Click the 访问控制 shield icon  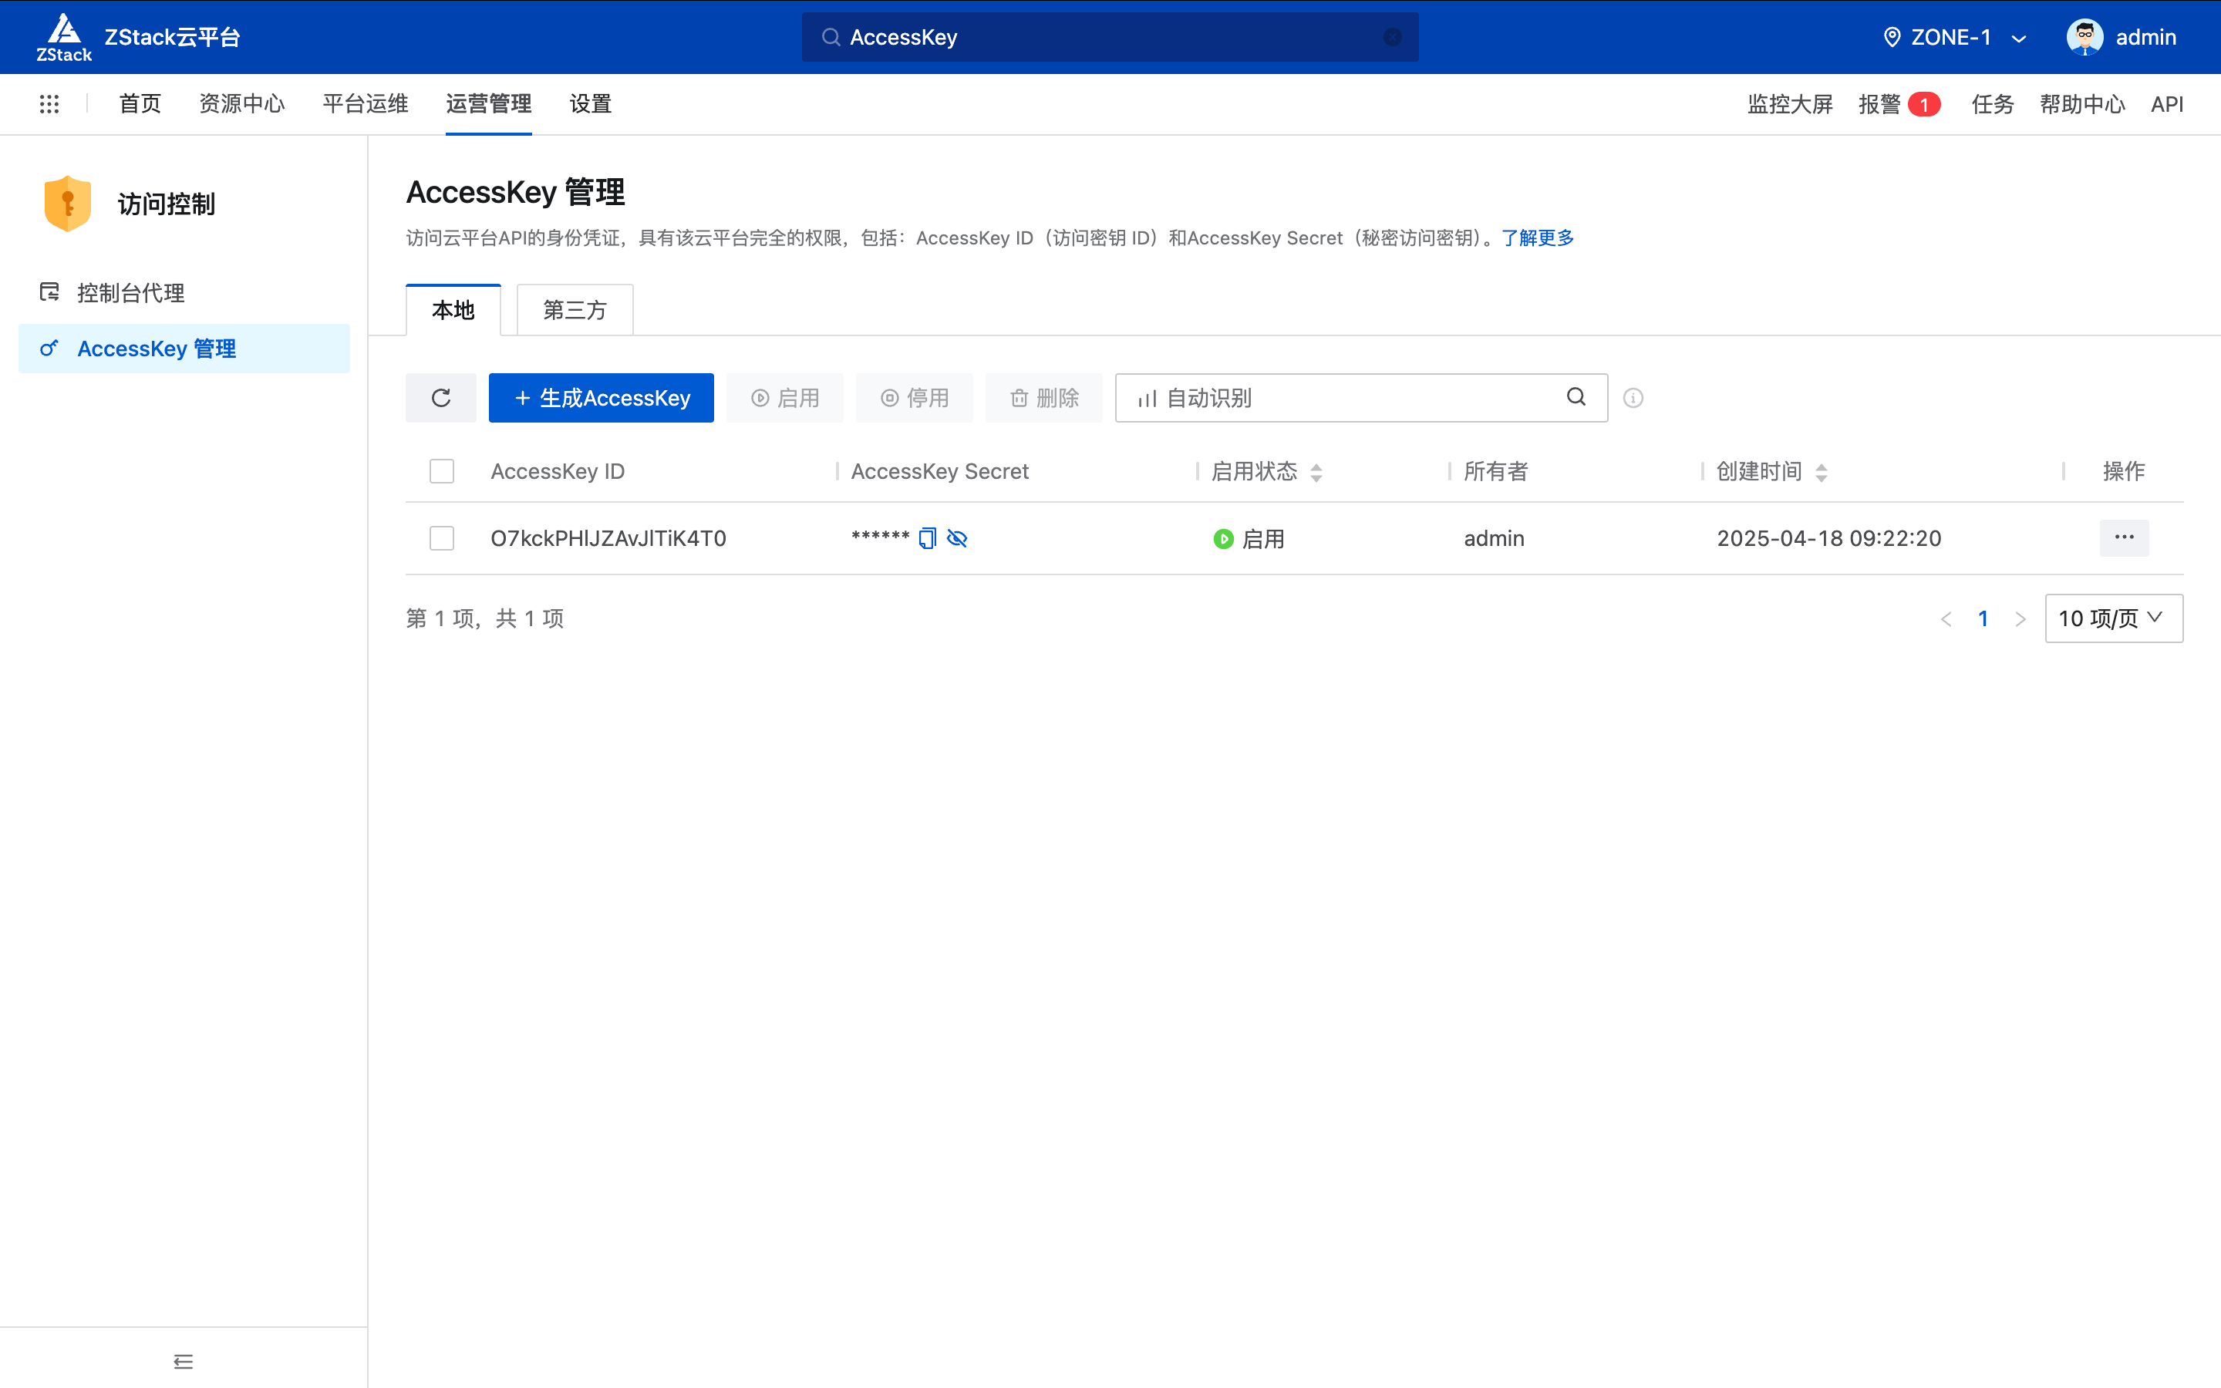click(x=66, y=203)
